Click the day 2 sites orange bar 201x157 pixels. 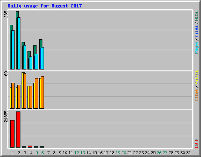pos(19,97)
